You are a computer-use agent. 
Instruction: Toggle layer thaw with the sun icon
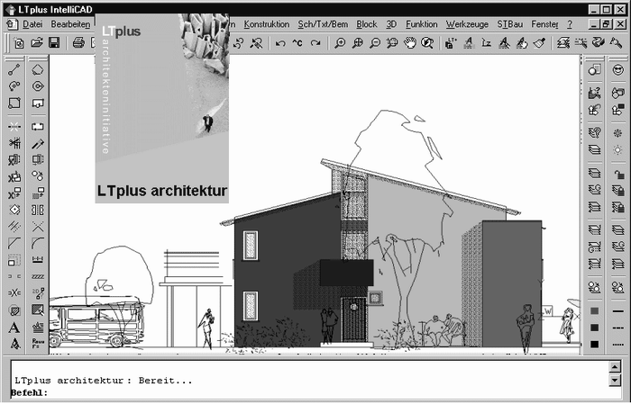point(617,149)
